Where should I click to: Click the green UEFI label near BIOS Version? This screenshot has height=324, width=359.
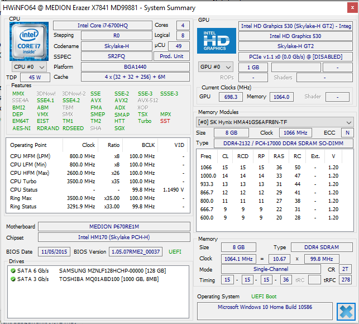click(175, 251)
